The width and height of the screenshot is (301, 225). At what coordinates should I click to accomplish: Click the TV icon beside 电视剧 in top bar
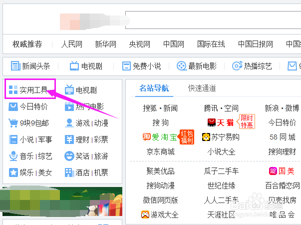click(x=74, y=66)
